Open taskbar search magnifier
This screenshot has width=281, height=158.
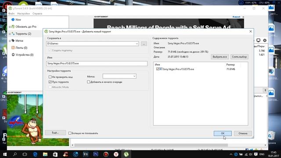15,154
